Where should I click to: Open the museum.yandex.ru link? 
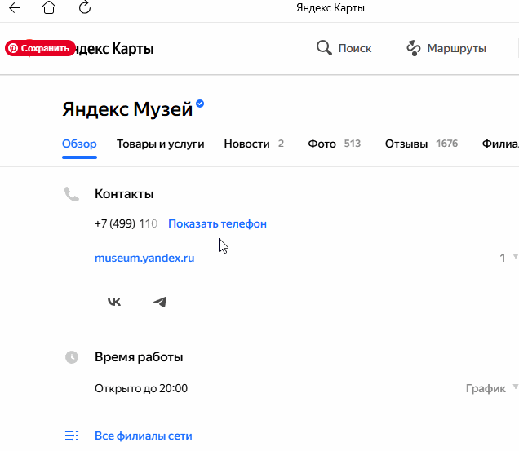(144, 258)
